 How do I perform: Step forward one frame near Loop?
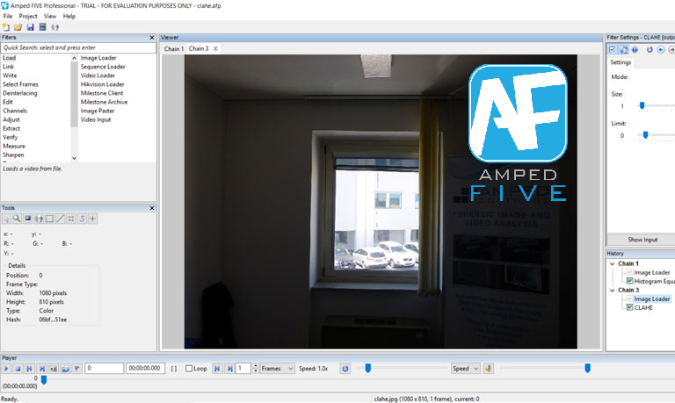(x=230, y=369)
